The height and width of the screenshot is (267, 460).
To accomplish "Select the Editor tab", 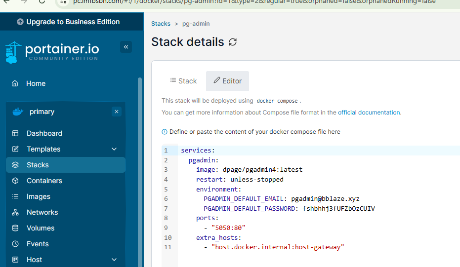I will 227,81.
